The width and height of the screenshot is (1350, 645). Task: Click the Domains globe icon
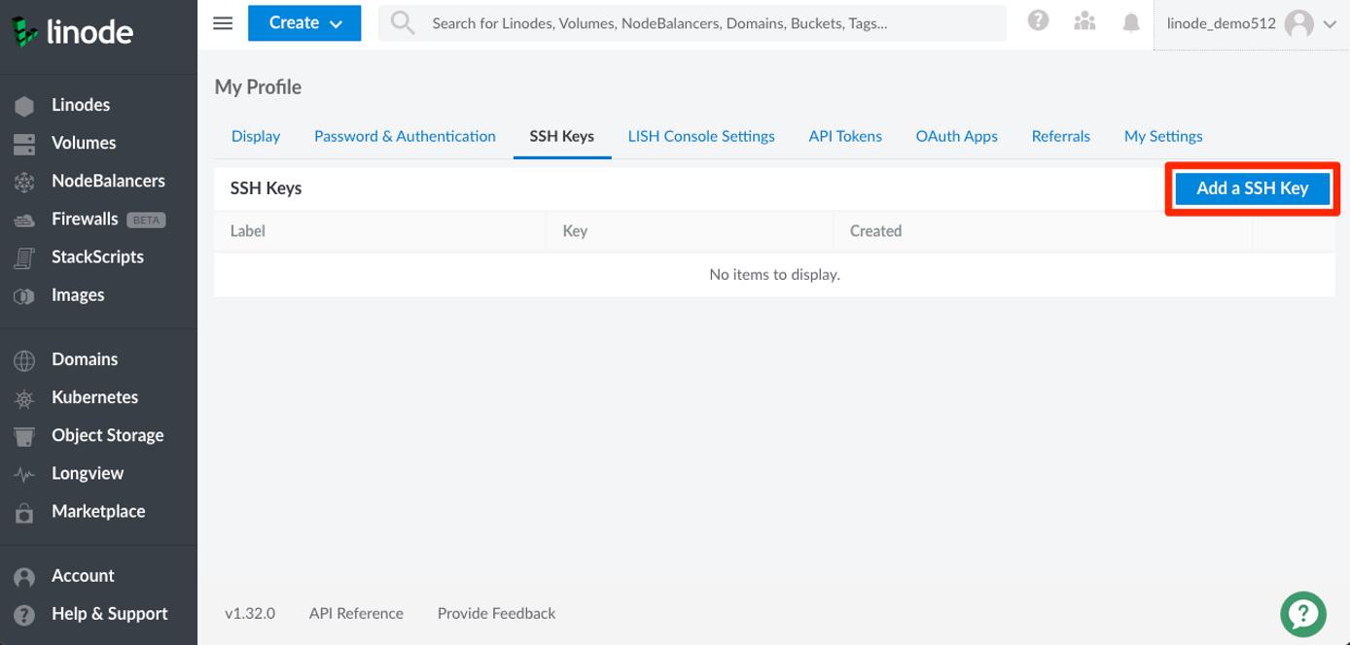click(x=23, y=358)
